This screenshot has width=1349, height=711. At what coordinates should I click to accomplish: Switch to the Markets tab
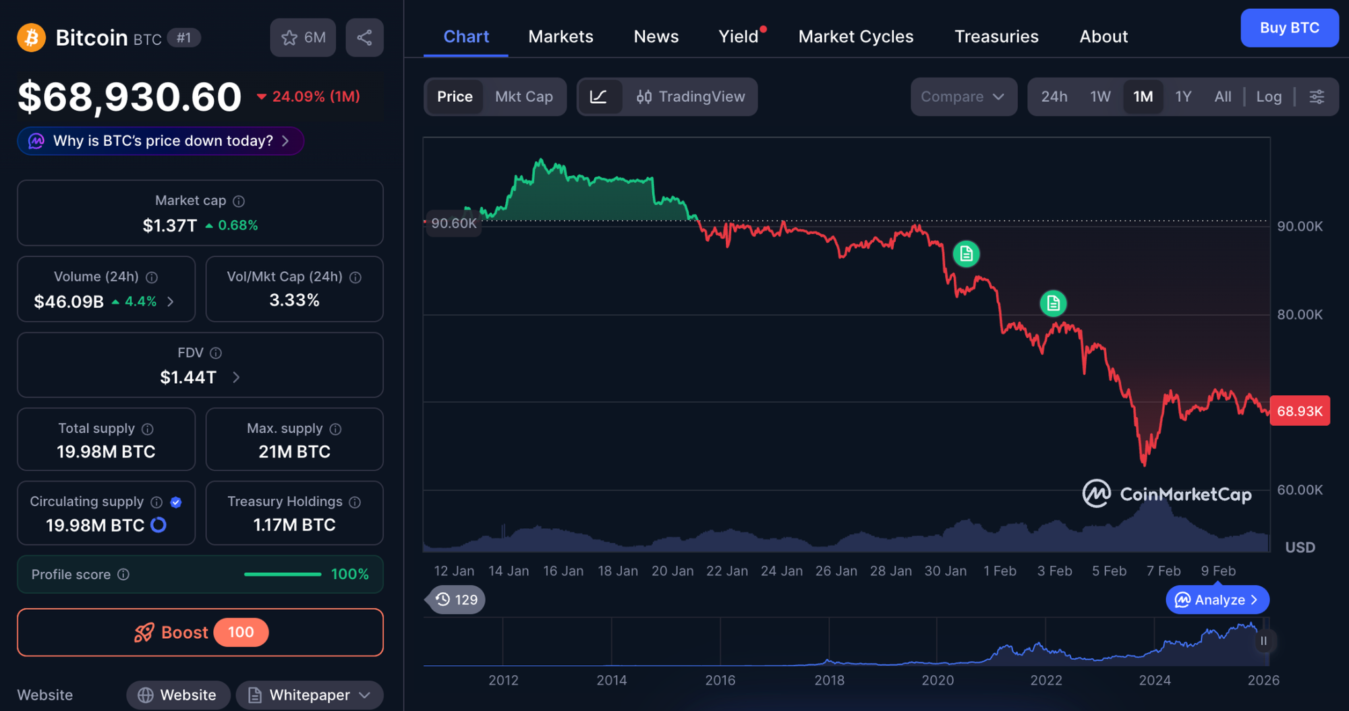point(561,36)
